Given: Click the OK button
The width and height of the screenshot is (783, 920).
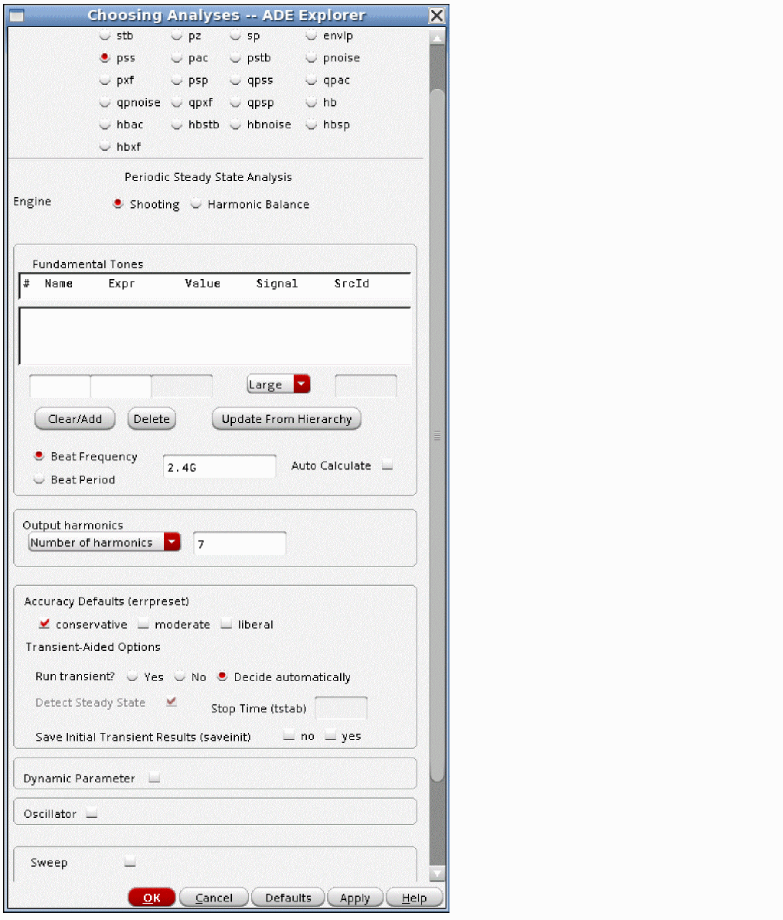Looking at the screenshot, I should tap(152, 898).
